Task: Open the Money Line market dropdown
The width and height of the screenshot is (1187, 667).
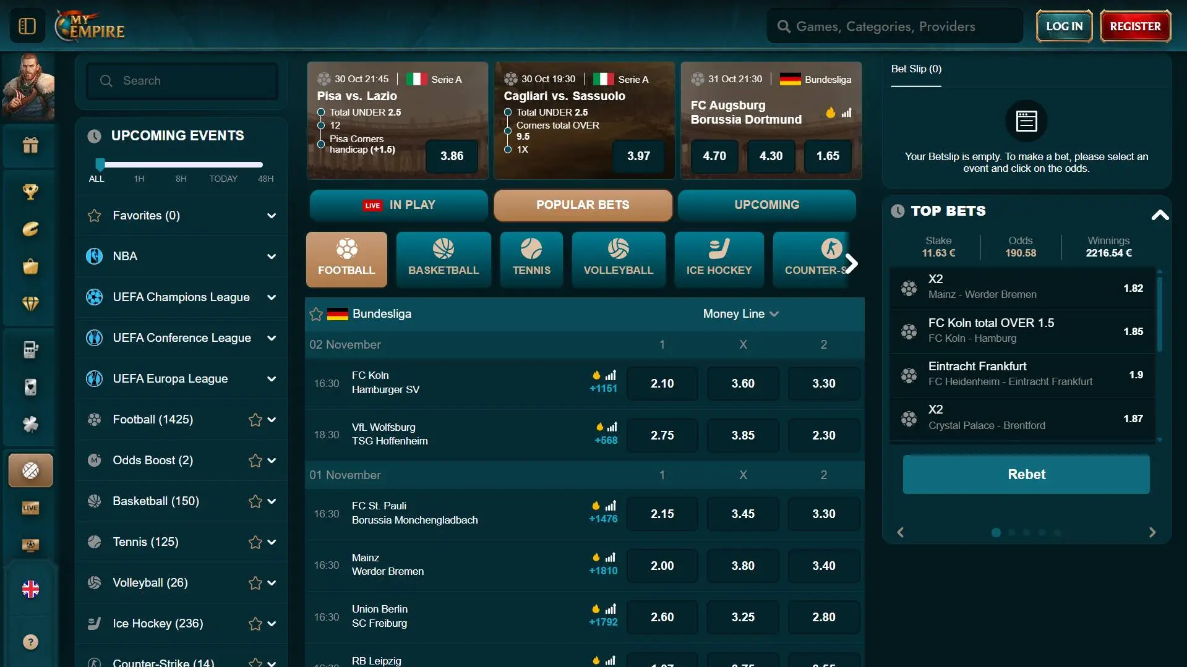Action: coord(740,314)
